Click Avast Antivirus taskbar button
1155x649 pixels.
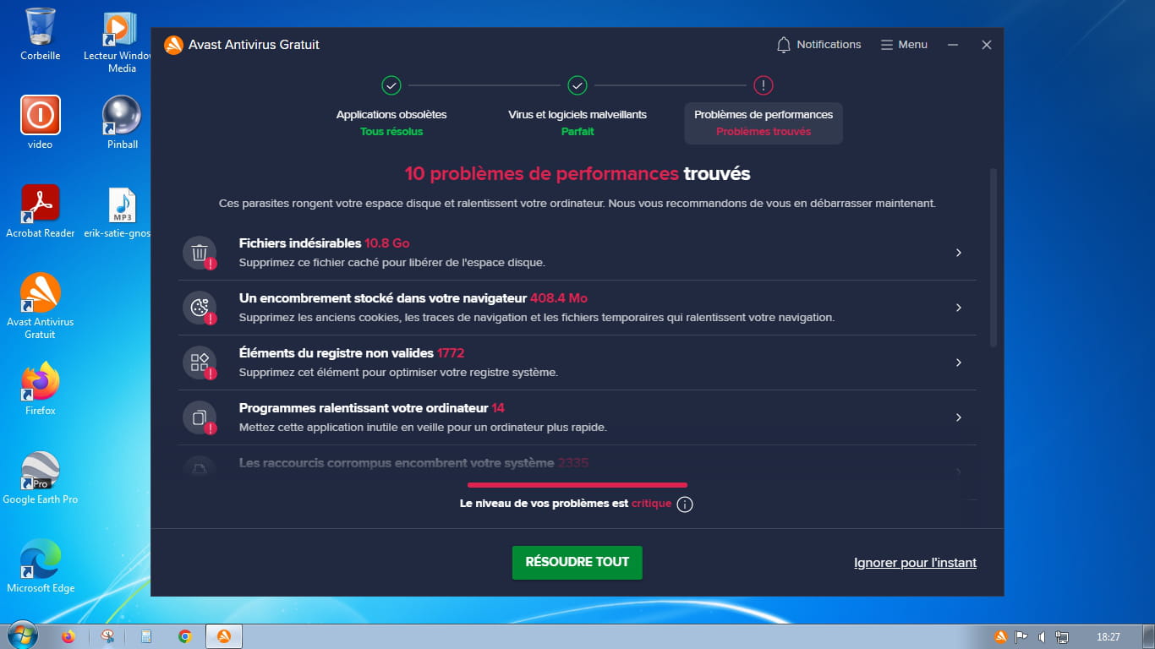point(224,636)
